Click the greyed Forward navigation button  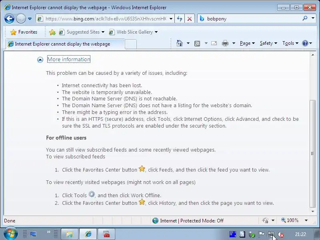click(x=21, y=19)
